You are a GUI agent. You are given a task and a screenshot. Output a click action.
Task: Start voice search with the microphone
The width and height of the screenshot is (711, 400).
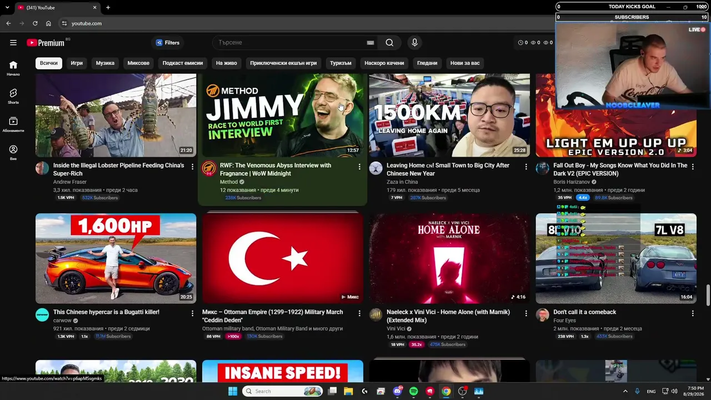pyautogui.click(x=414, y=43)
